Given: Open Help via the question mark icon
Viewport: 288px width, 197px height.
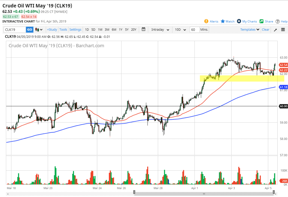Looking at the screenshot, I should coord(278,21).
